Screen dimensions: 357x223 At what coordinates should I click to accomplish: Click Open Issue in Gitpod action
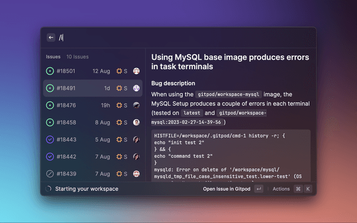pyautogui.click(x=226, y=189)
